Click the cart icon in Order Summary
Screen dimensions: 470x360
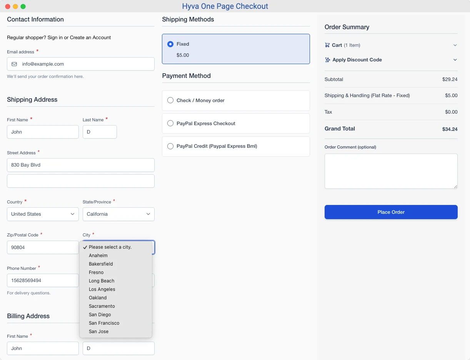pos(327,45)
